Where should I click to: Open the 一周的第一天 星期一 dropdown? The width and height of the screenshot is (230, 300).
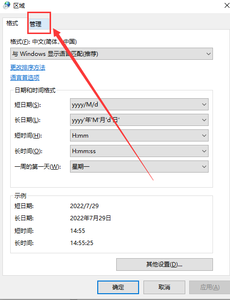[139, 167]
